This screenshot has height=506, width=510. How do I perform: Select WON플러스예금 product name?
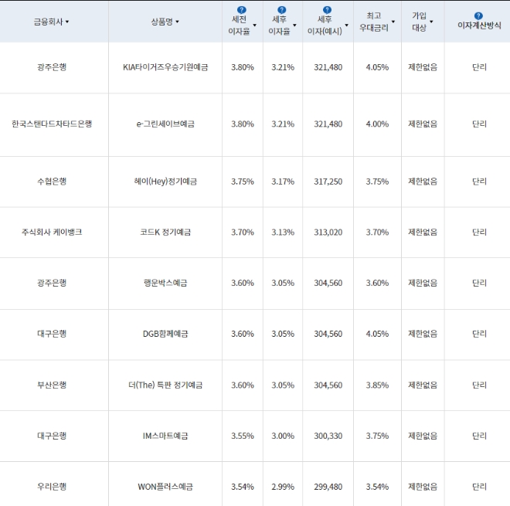point(165,487)
